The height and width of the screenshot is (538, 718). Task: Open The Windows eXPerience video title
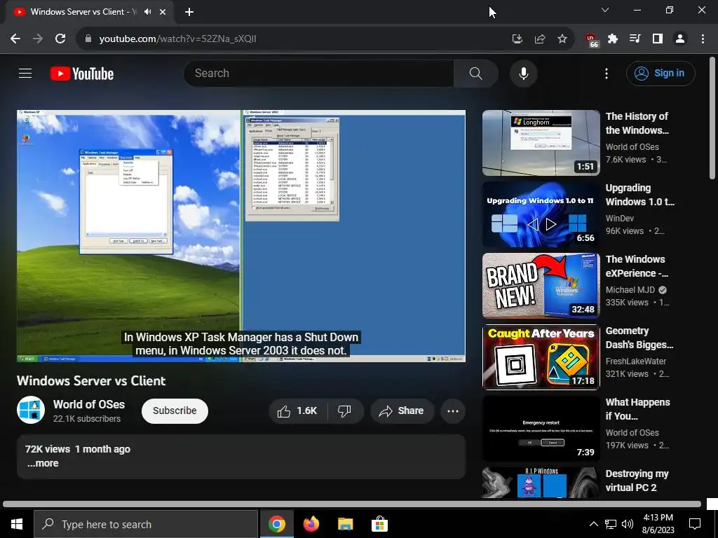tap(637, 266)
